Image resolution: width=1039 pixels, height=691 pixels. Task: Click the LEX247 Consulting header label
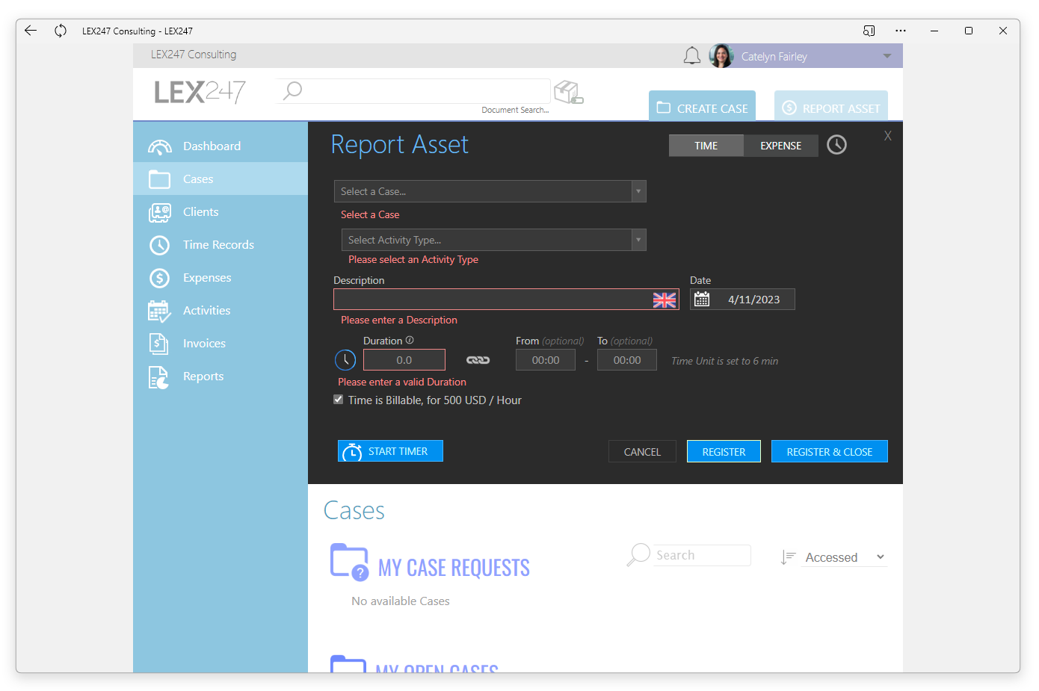(x=194, y=55)
